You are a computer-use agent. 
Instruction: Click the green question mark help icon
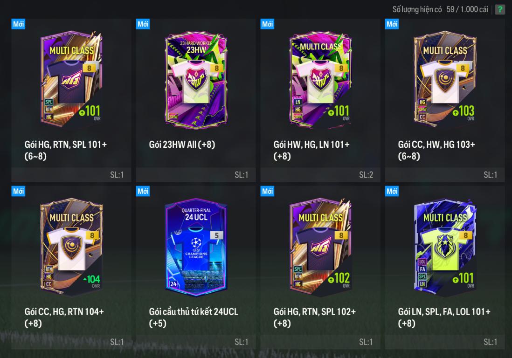(x=499, y=9)
